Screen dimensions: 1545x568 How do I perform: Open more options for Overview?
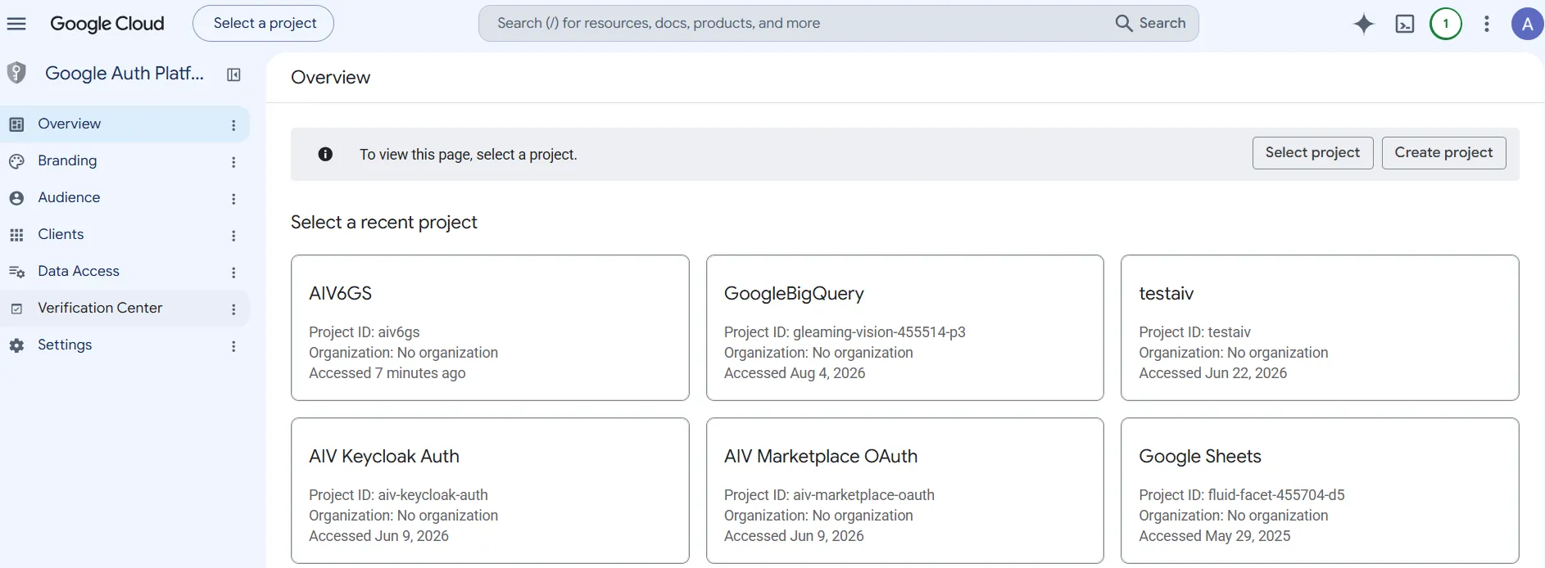coord(233,125)
